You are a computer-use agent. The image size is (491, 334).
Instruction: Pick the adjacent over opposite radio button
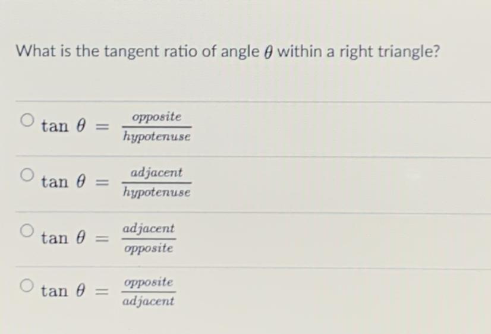[x=27, y=231]
